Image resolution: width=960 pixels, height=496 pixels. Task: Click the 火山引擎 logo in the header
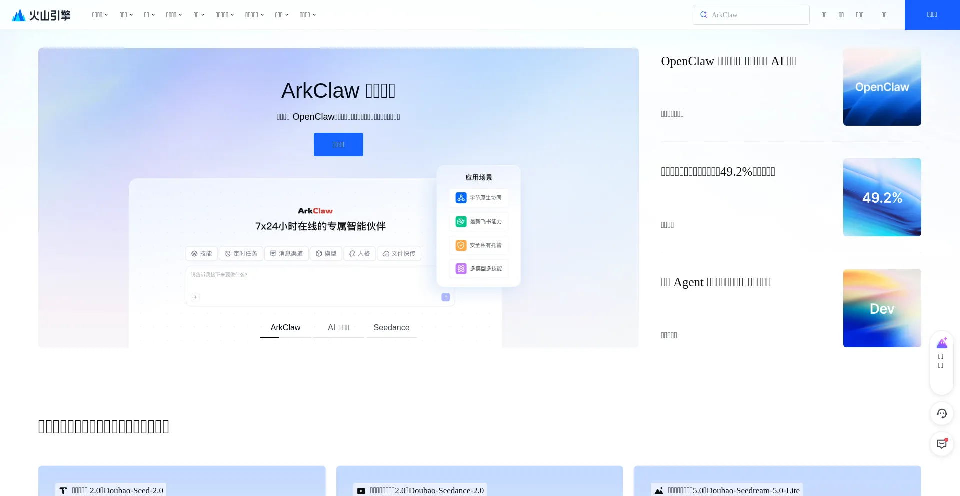(41, 15)
